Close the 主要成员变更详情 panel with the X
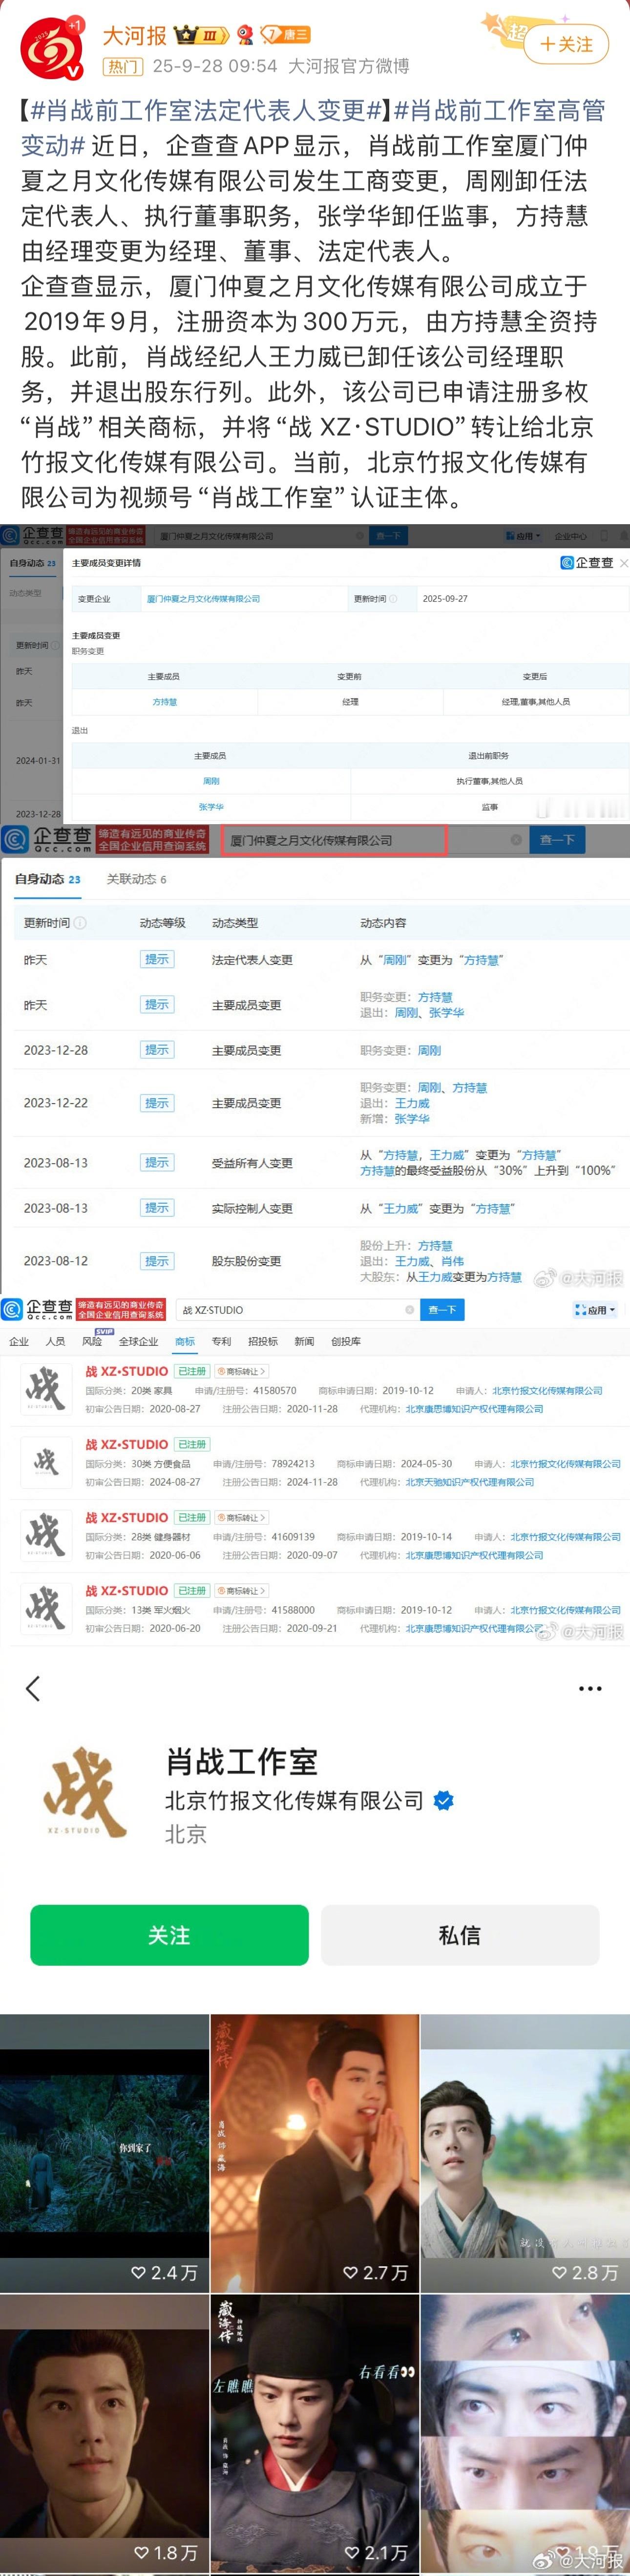Screen dimensions: 630x2576 click(624, 563)
